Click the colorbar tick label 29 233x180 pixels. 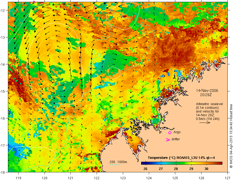(x=191, y=169)
